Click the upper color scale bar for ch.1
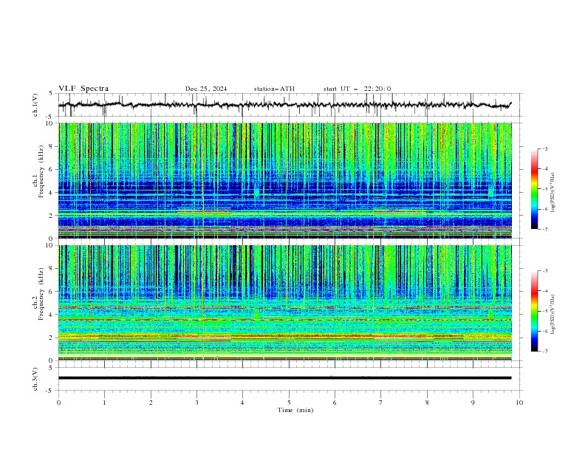Viewport: 585px width, 452px height. pyautogui.click(x=535, y=189)
